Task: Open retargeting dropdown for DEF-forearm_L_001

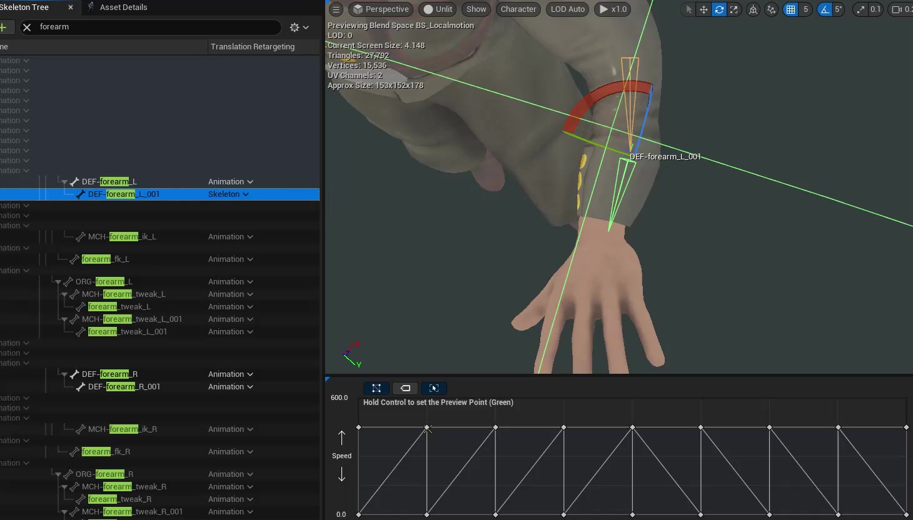Action: pos(229,194)
